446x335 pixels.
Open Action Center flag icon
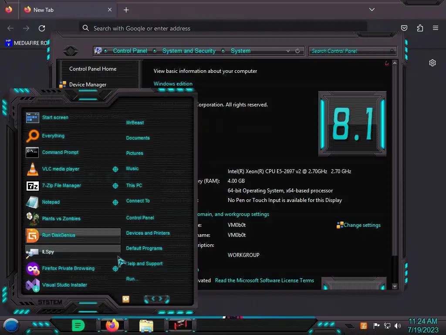pyautogui.click(x=376, y=325)
